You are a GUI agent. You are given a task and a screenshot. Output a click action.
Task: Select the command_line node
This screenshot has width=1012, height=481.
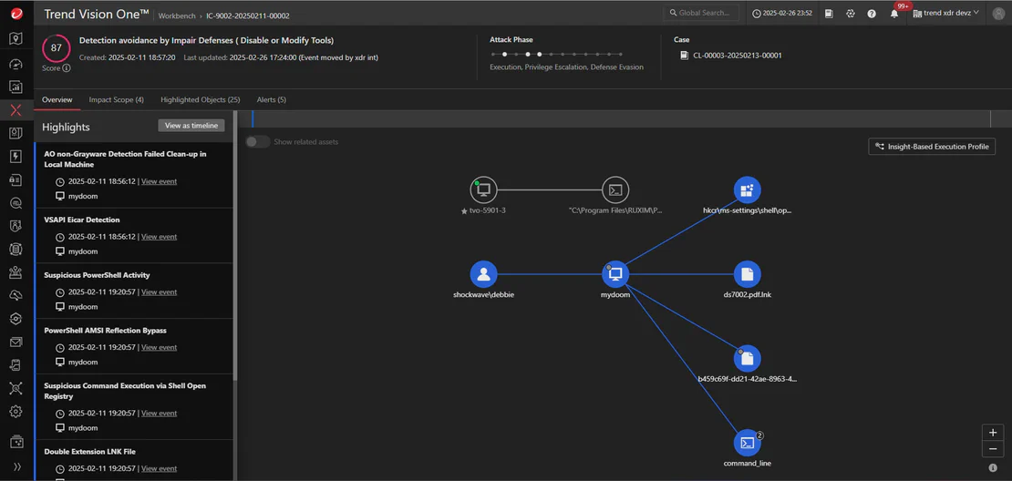coord(748,443)
